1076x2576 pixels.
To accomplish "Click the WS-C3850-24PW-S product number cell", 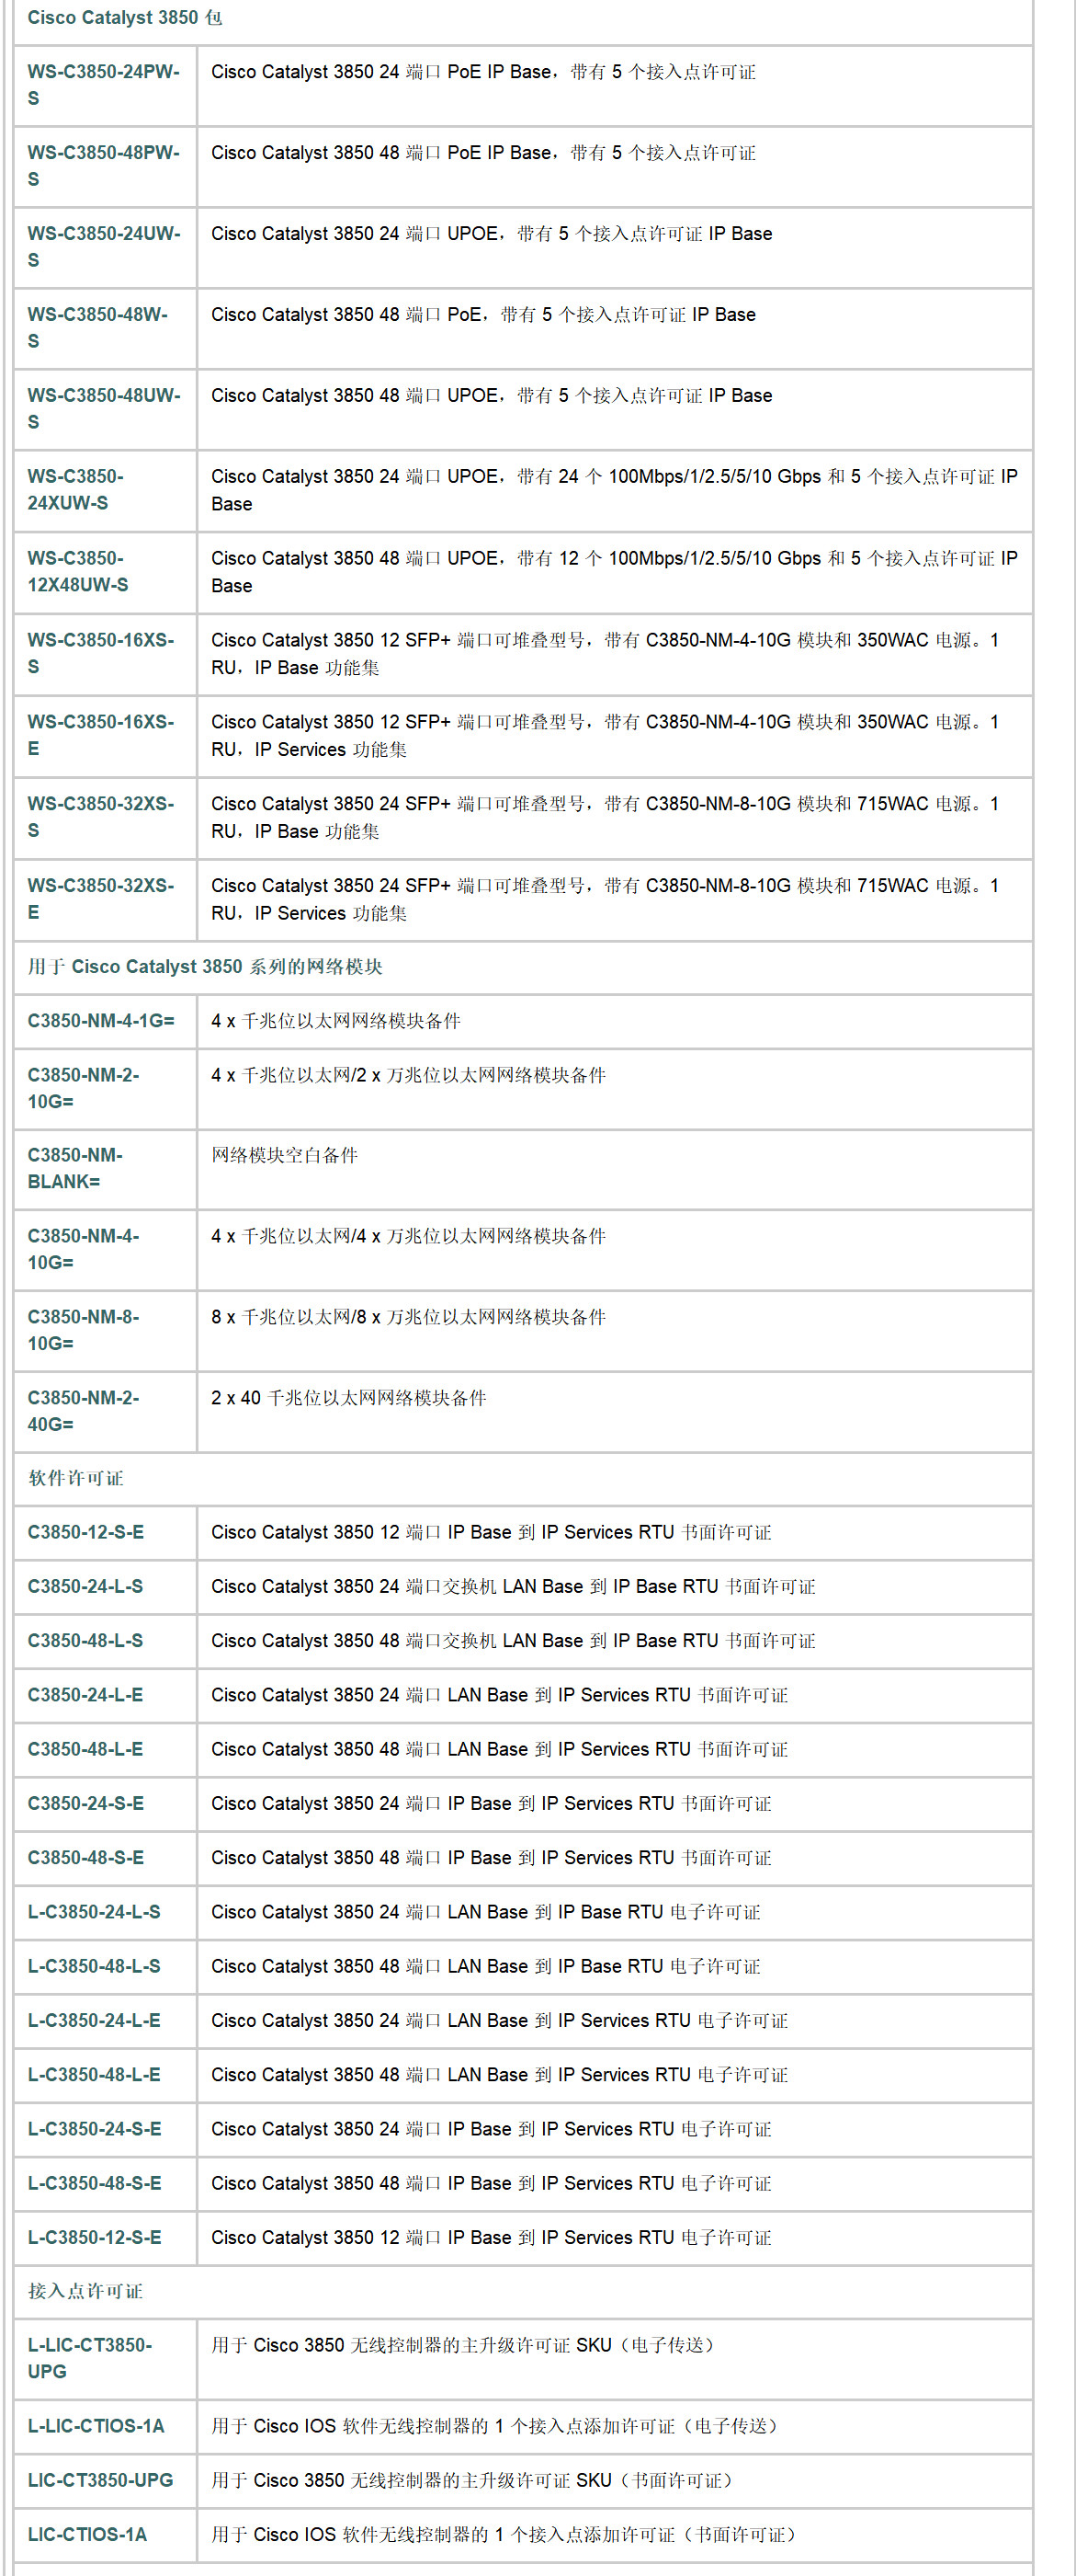I will [103, 85].
